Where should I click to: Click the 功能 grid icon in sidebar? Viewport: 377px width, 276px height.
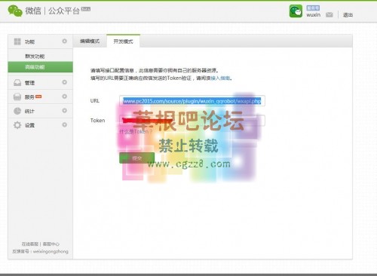17,41
